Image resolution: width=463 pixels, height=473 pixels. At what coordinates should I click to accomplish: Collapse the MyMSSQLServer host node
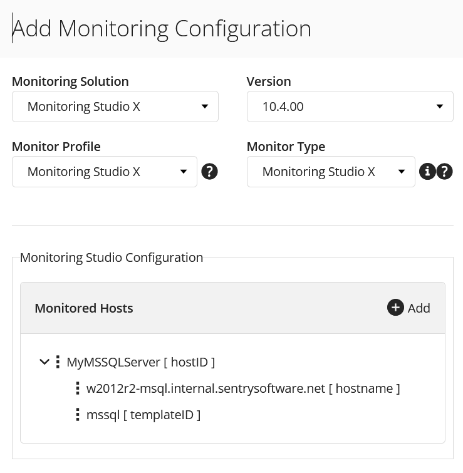pyautogui.click(x=44, y=361)
